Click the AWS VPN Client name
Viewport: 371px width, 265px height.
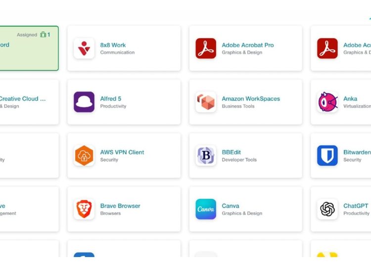click(122, 152)
